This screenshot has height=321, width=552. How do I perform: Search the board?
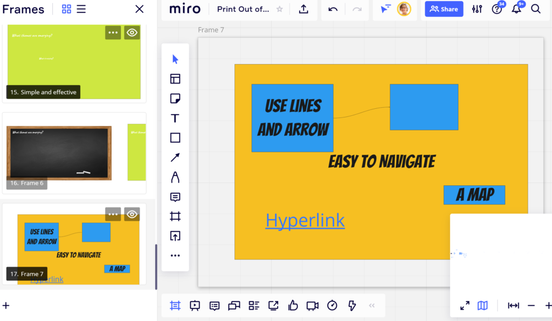[x=536, y=9]
